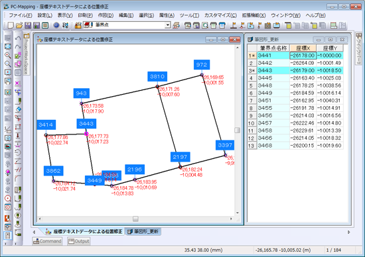The image size is (365, 257).
Task: Open the Command panel tab
Action: pos(47,241)
